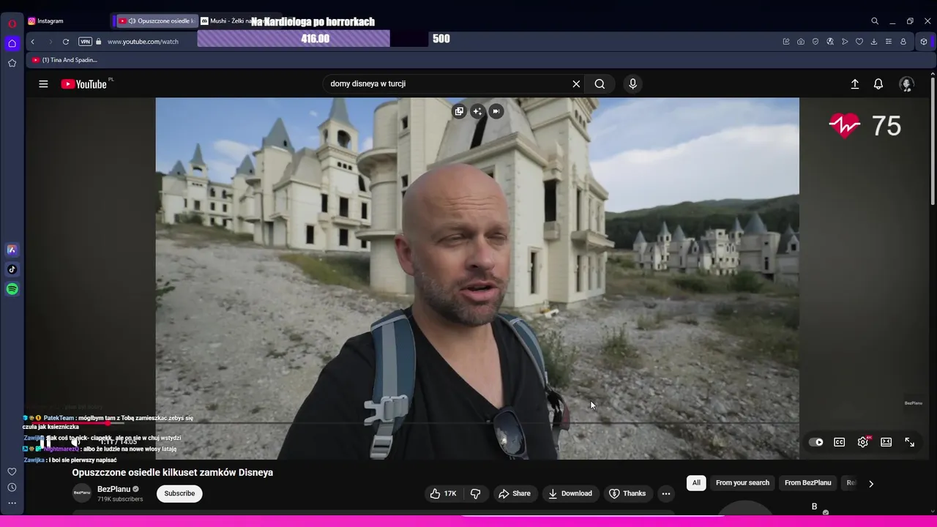
Task: Open the YouTube hamburger guide menu
Action: click(x=43, y=84)
